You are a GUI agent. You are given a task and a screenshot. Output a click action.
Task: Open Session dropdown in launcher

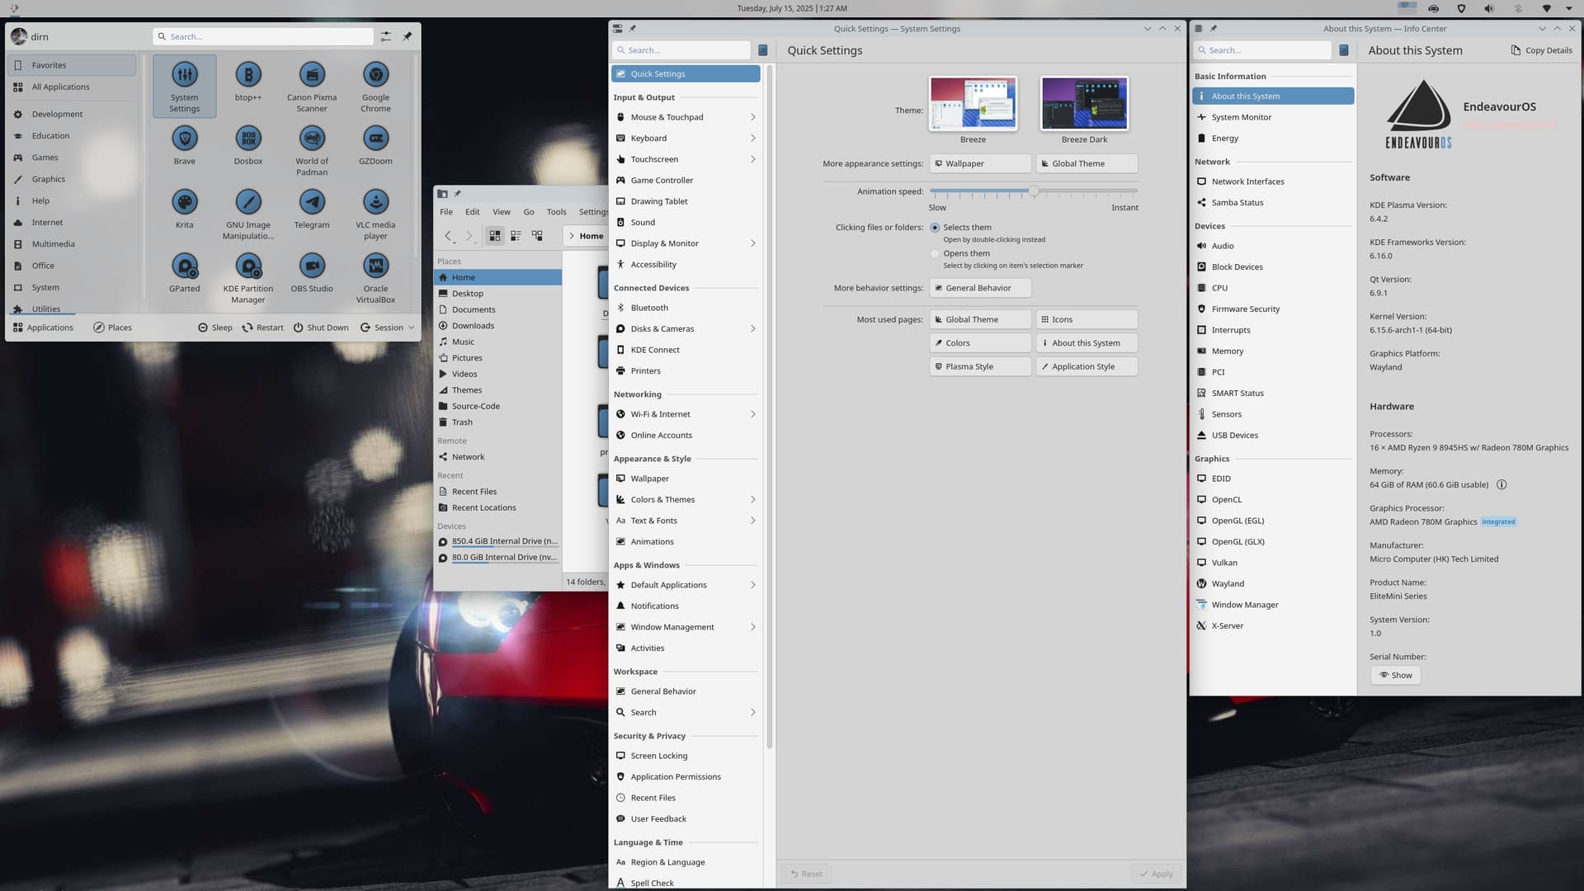[387, 328]
